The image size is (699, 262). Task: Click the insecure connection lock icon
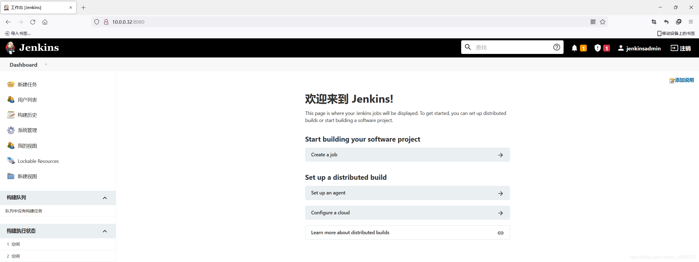click(106, 22)
